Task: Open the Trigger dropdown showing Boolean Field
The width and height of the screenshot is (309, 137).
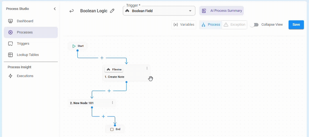Action: (159, 11)
